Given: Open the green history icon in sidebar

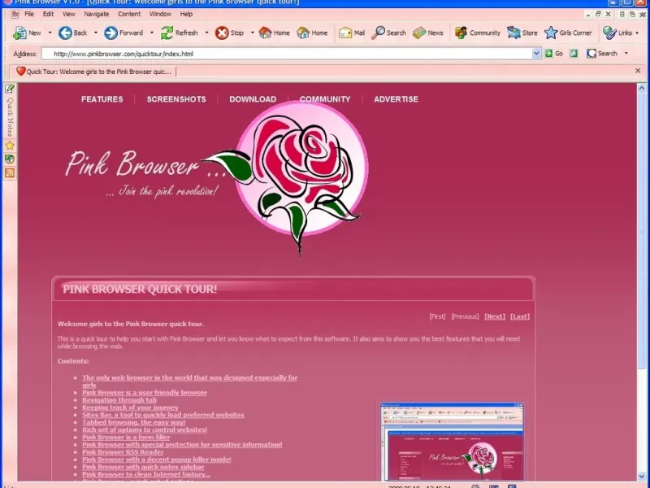Looking at the screenshot, I should (10, 159).
